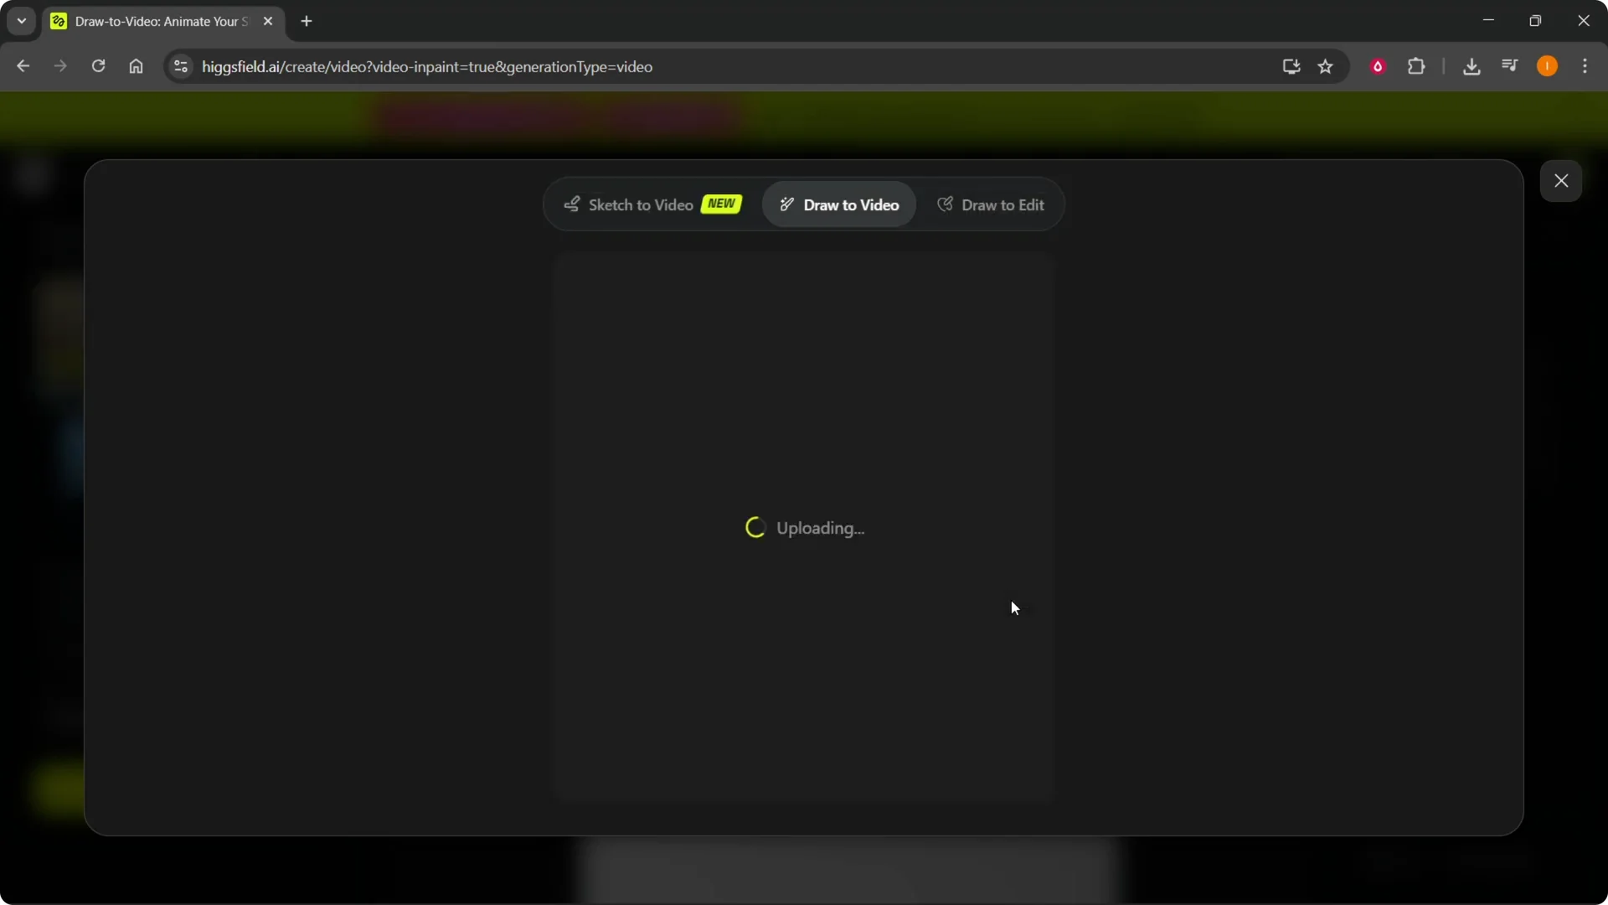Install Higgsfield as an app
Image resolution: width=1608 pixels, height=905 pixels.
pos(1291,66)
